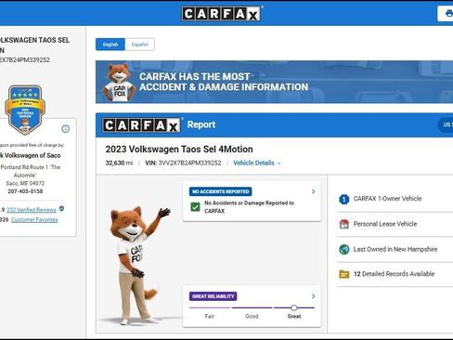Expand the No Accidents Reported chevron
This screenshot has height=340, width=453.
point(313,191)
